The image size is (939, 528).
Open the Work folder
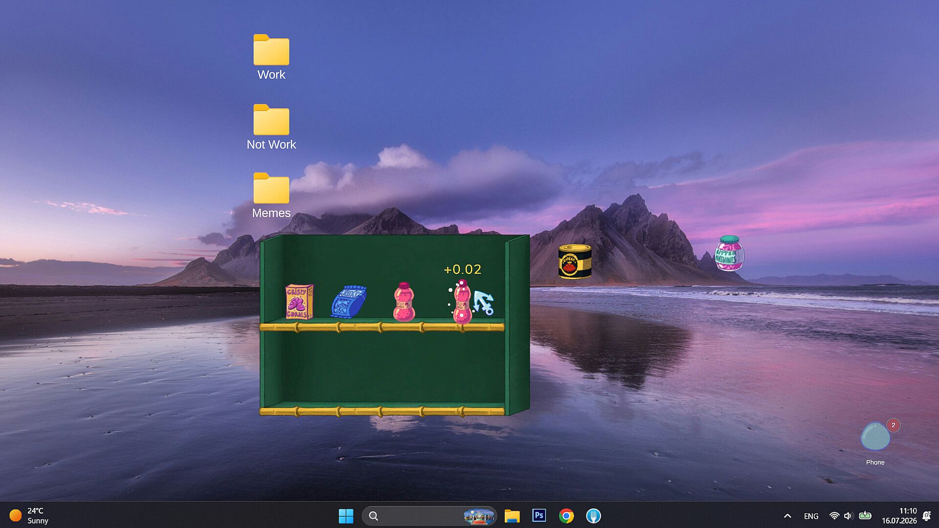(271, 57)
